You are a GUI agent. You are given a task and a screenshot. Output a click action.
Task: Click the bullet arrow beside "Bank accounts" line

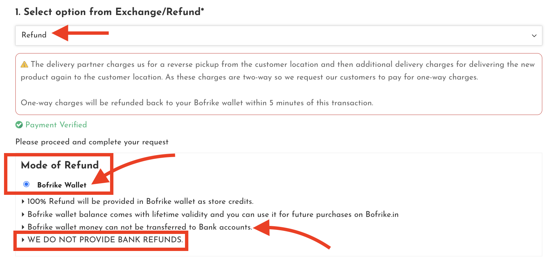(x=23, y=227)
